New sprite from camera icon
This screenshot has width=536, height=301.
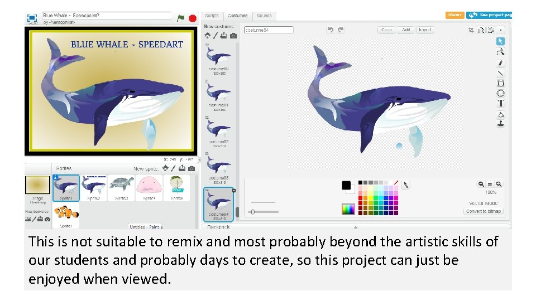(192, 168)
